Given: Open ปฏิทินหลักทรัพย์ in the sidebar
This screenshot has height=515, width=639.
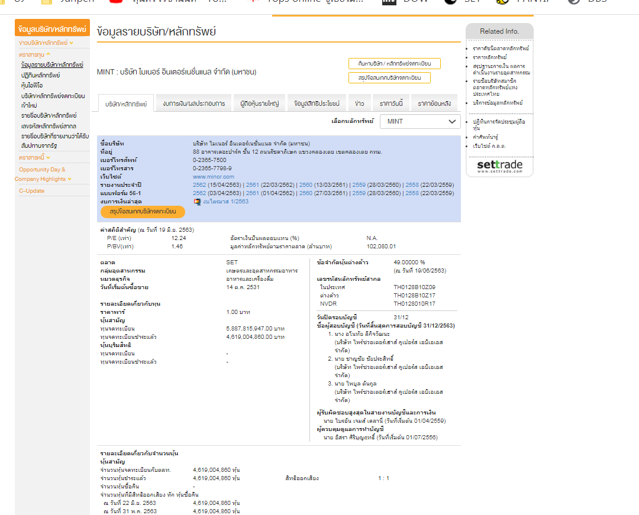Looking at the screenshot, I should (x=41, y=75).
